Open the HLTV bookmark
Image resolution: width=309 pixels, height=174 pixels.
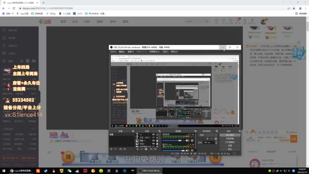(78, 14)
